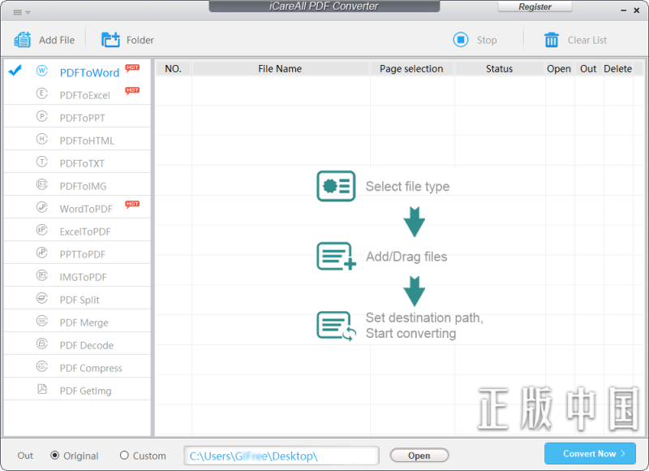Select PDF Compress in sidebar

coord(77,366)
